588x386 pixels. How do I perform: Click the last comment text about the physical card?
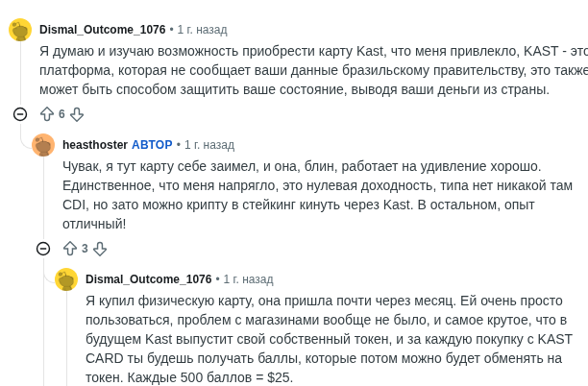pos(327,339)
